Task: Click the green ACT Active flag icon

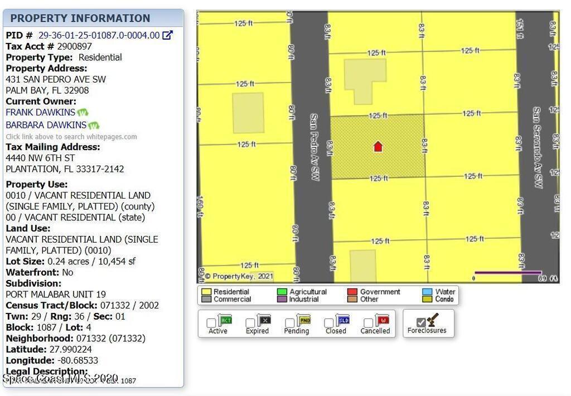Action: coord(226,320)
